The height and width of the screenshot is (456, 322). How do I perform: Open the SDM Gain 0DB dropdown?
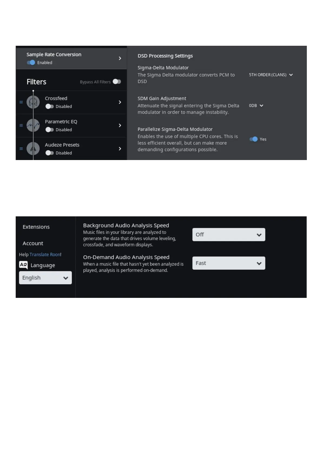coord(256,106)
